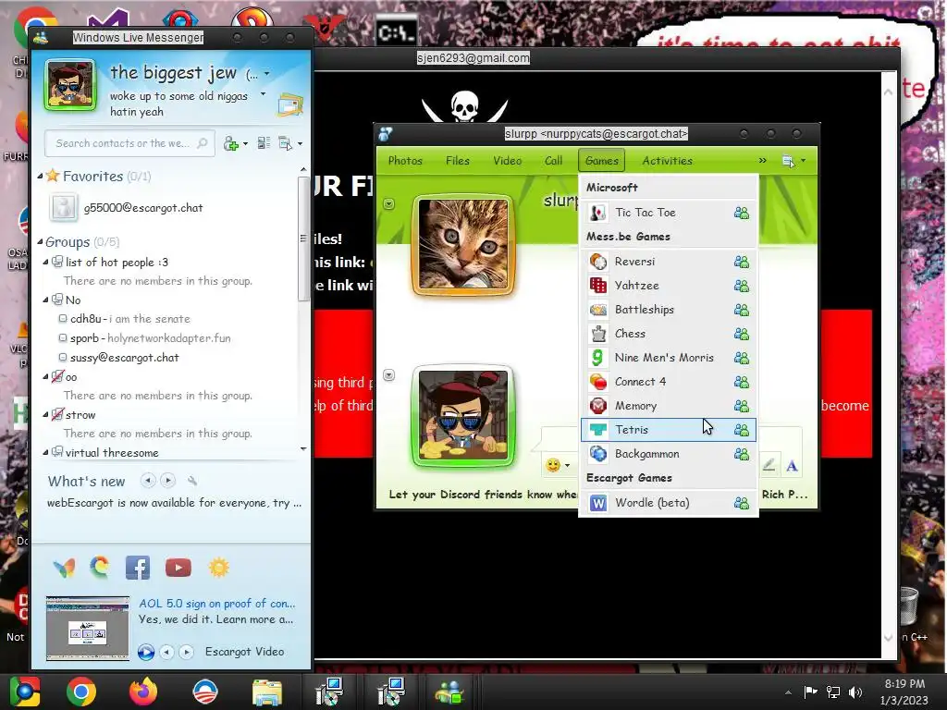Open display name status dropdown
The height and width of the screenshot is (710, 947).
[267, 74]
